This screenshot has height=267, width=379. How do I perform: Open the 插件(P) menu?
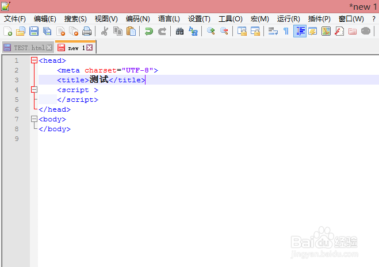(x=319, y=18)
